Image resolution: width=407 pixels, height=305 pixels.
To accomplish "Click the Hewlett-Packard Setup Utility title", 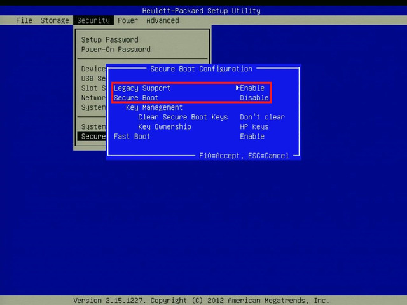I will pos(201,11).
